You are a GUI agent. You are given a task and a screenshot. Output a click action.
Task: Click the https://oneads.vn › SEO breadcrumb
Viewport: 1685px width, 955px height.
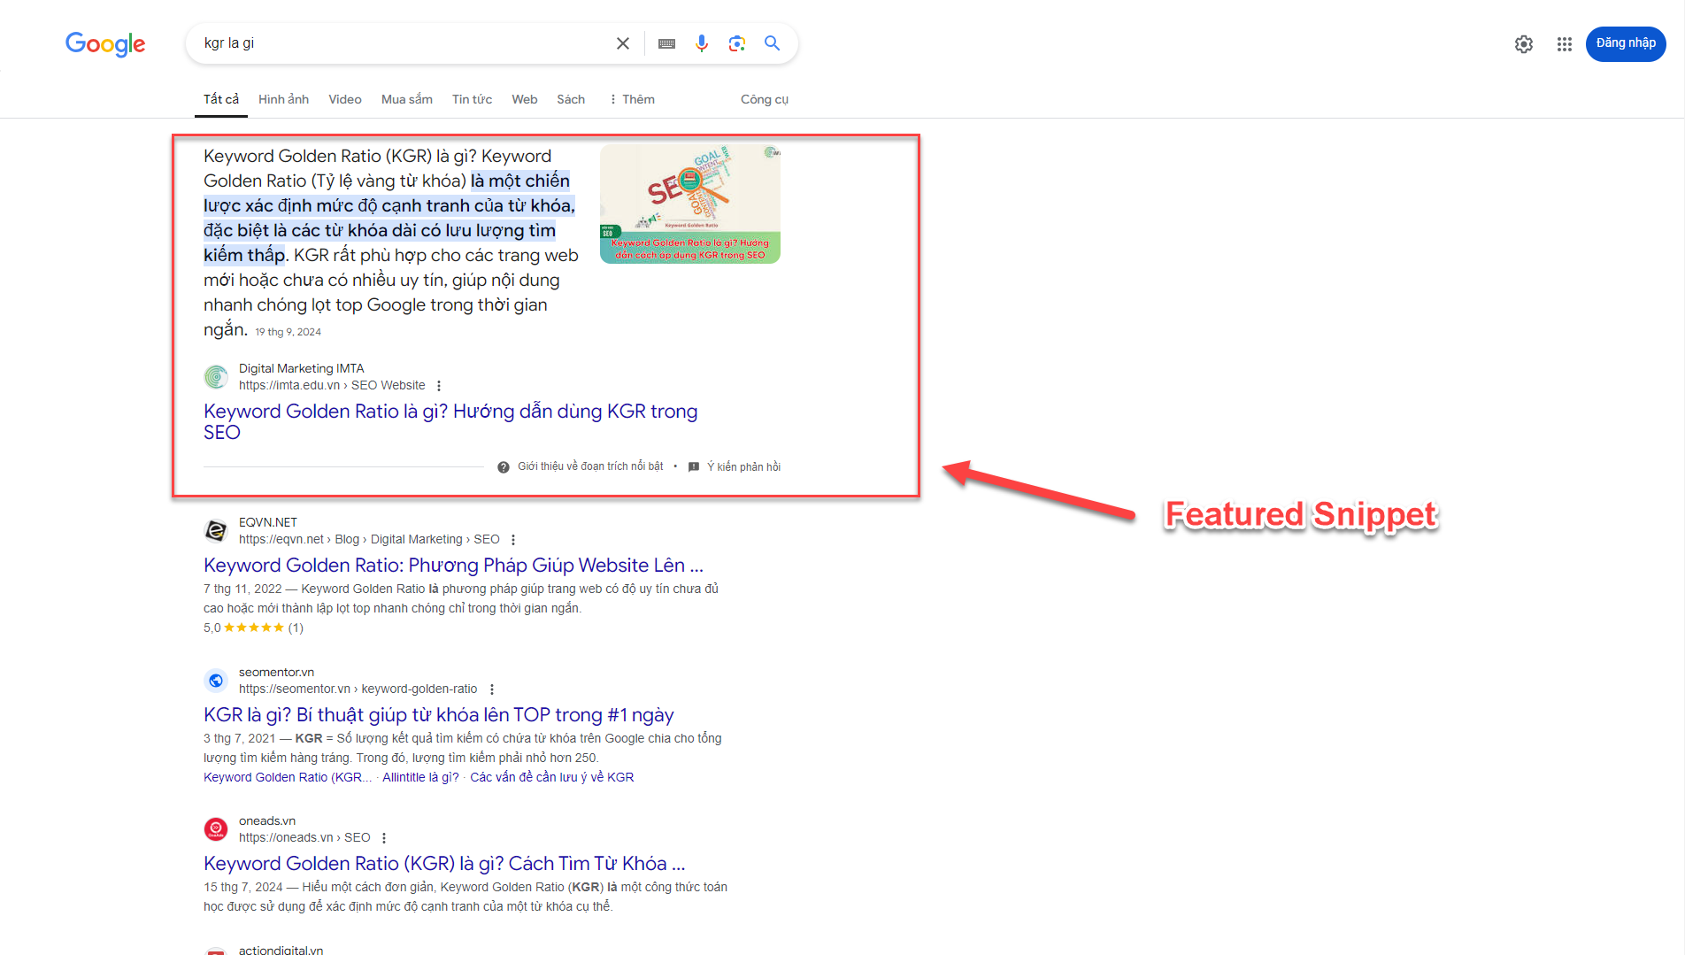pos(304,837)
